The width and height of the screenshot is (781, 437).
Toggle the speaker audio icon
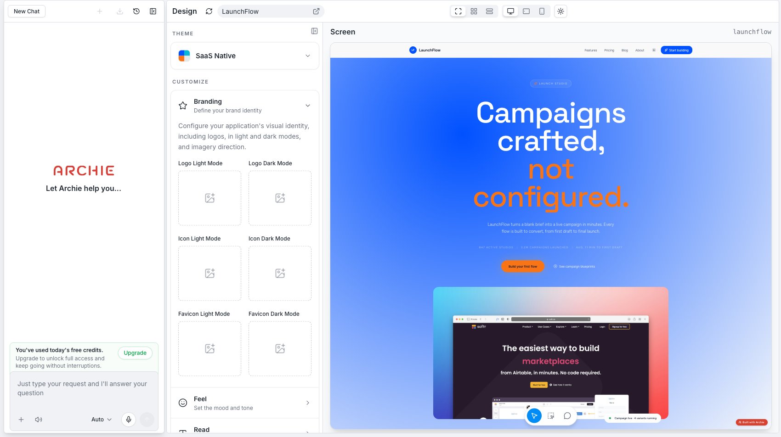point(39,420)
